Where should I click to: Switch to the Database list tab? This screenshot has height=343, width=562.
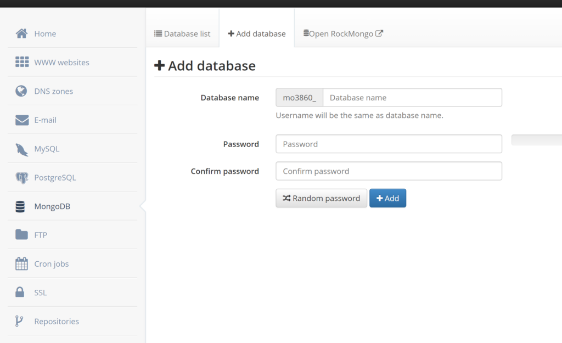(182, 33)
